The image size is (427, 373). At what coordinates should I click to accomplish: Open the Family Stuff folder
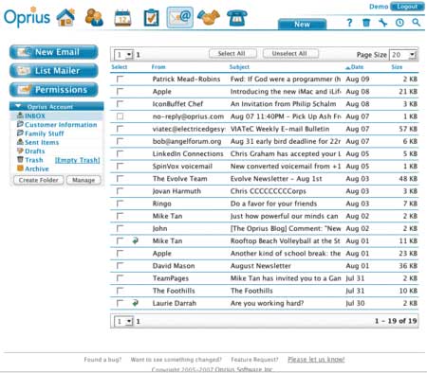click(45, 133)
